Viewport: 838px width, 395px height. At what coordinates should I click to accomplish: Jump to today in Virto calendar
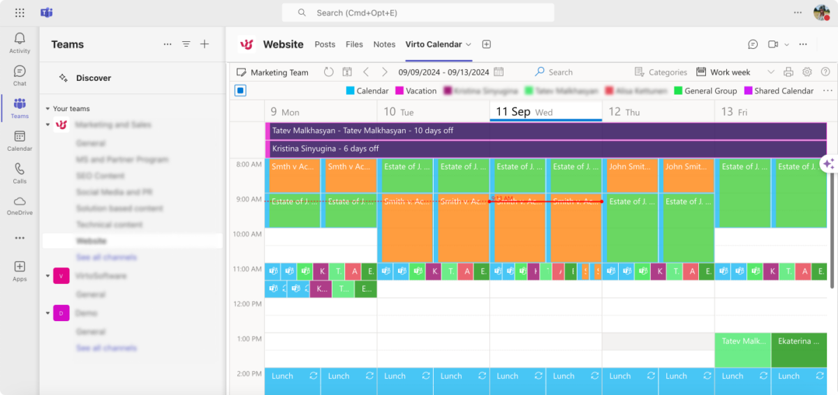click(347, 72)
